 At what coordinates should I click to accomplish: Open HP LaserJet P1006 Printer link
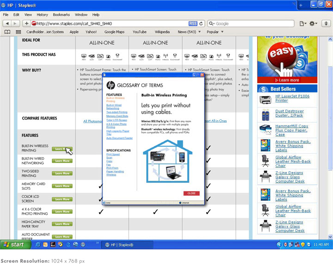click(292, 98)
